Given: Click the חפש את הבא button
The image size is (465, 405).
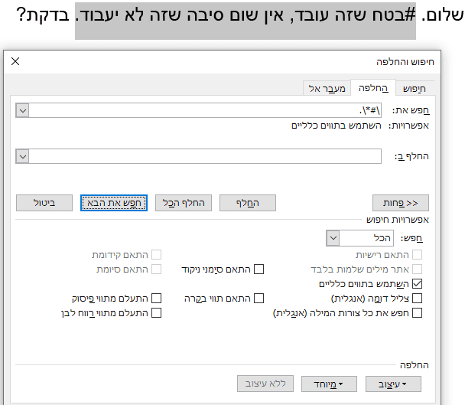Looking at the screenshot, I should [x=113, y=203].
